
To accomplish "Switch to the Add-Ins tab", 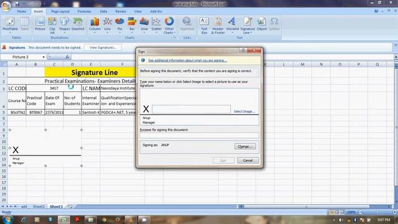I will tap(156, 11).
